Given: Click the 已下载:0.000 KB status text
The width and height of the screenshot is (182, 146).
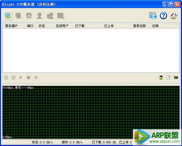Looking at the screenshot, I should point(104,142).
